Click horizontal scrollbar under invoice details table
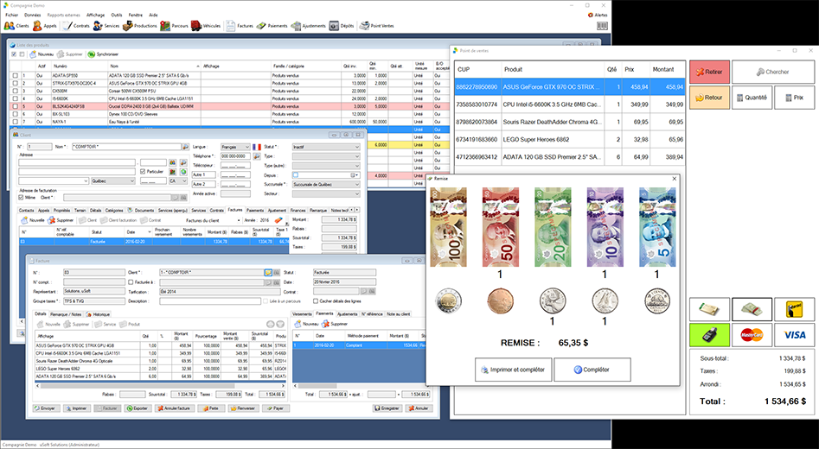Image resolution: width=819 pixels, height=449 pixels. pyautogui.click(x=161, y=386)
